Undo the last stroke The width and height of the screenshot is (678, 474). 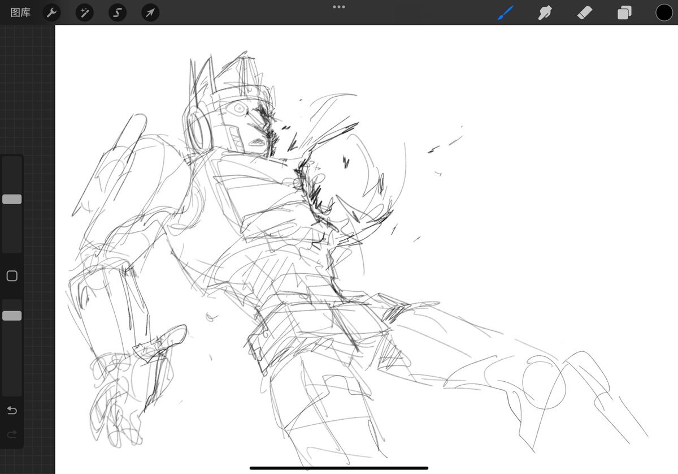[12, 410]
